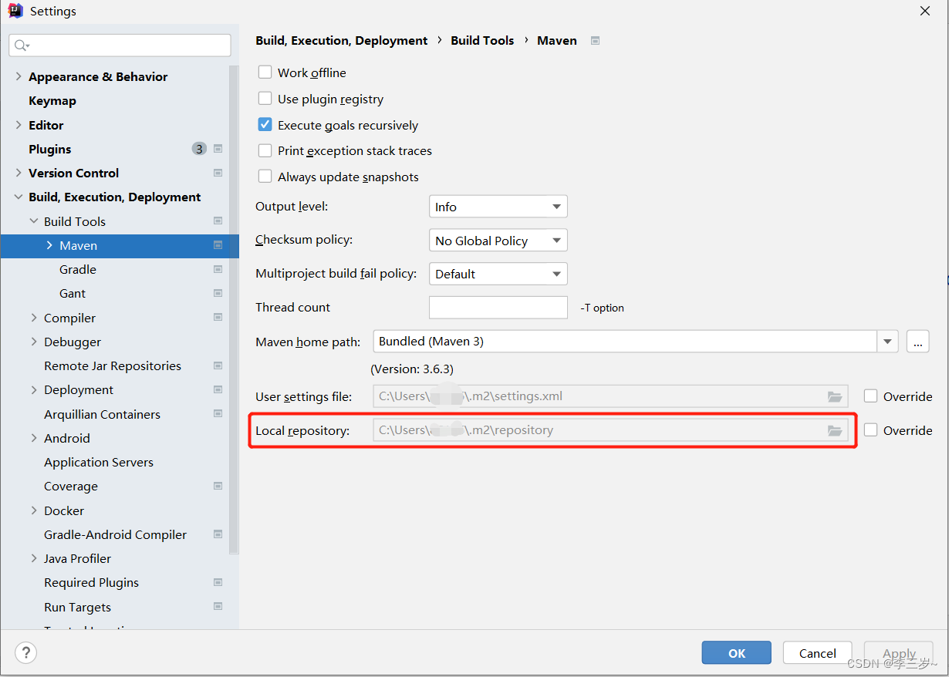Click the project icon next to Remote Jar Repositories
949x677 pixels.
[218, 365]
